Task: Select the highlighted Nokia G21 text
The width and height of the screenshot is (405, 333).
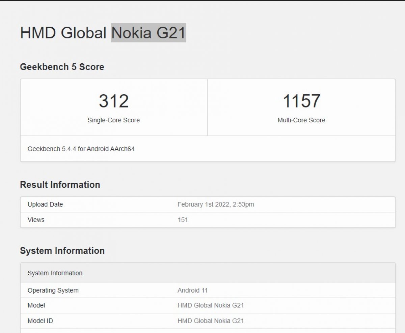Action: (149, 33)
